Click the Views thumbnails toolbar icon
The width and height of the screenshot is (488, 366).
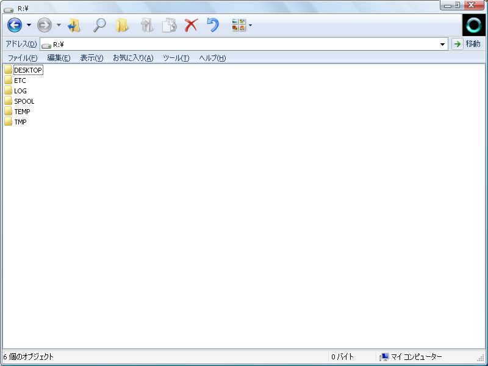point(239,25)
